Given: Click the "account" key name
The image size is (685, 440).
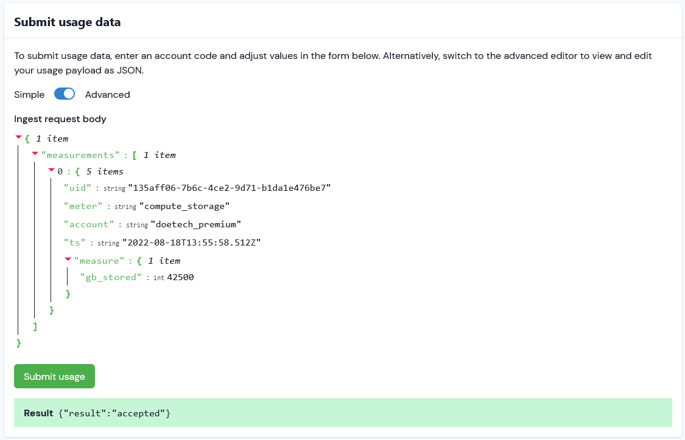Looking at the screenshot, I should [x=89, y=225].
